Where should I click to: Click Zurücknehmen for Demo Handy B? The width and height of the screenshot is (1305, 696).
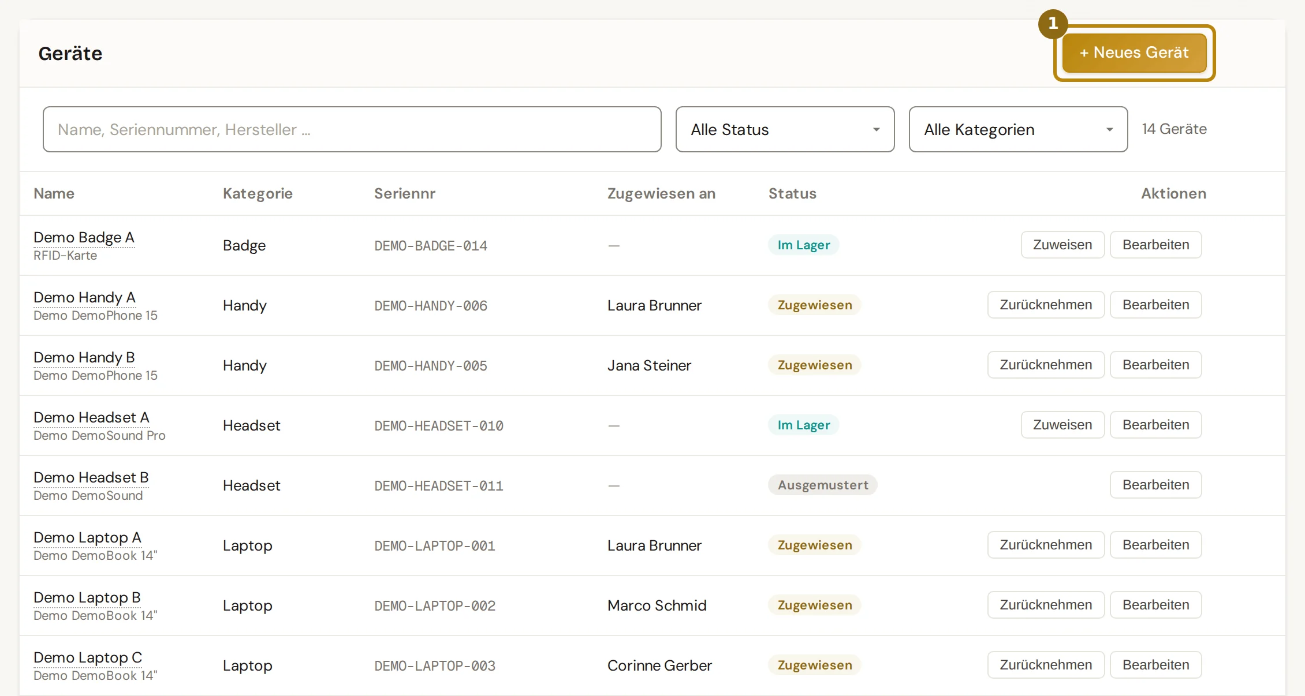click(x=1046, y=365)
